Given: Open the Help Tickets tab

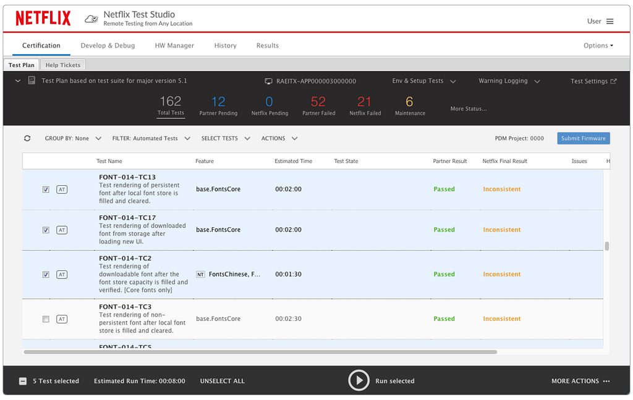Looking at the screenshot, I should pyautogui.click(x=63, y=65).
